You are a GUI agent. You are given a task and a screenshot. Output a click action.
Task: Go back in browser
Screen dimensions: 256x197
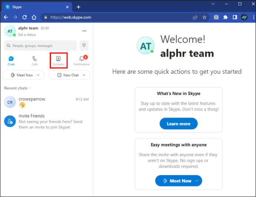click(x=6, y=17)
